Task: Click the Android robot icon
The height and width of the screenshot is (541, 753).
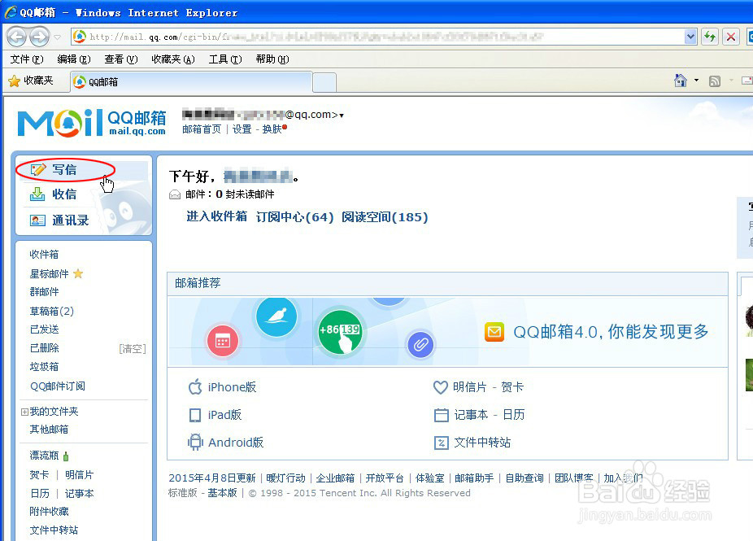Action: (x=195, y=442)
